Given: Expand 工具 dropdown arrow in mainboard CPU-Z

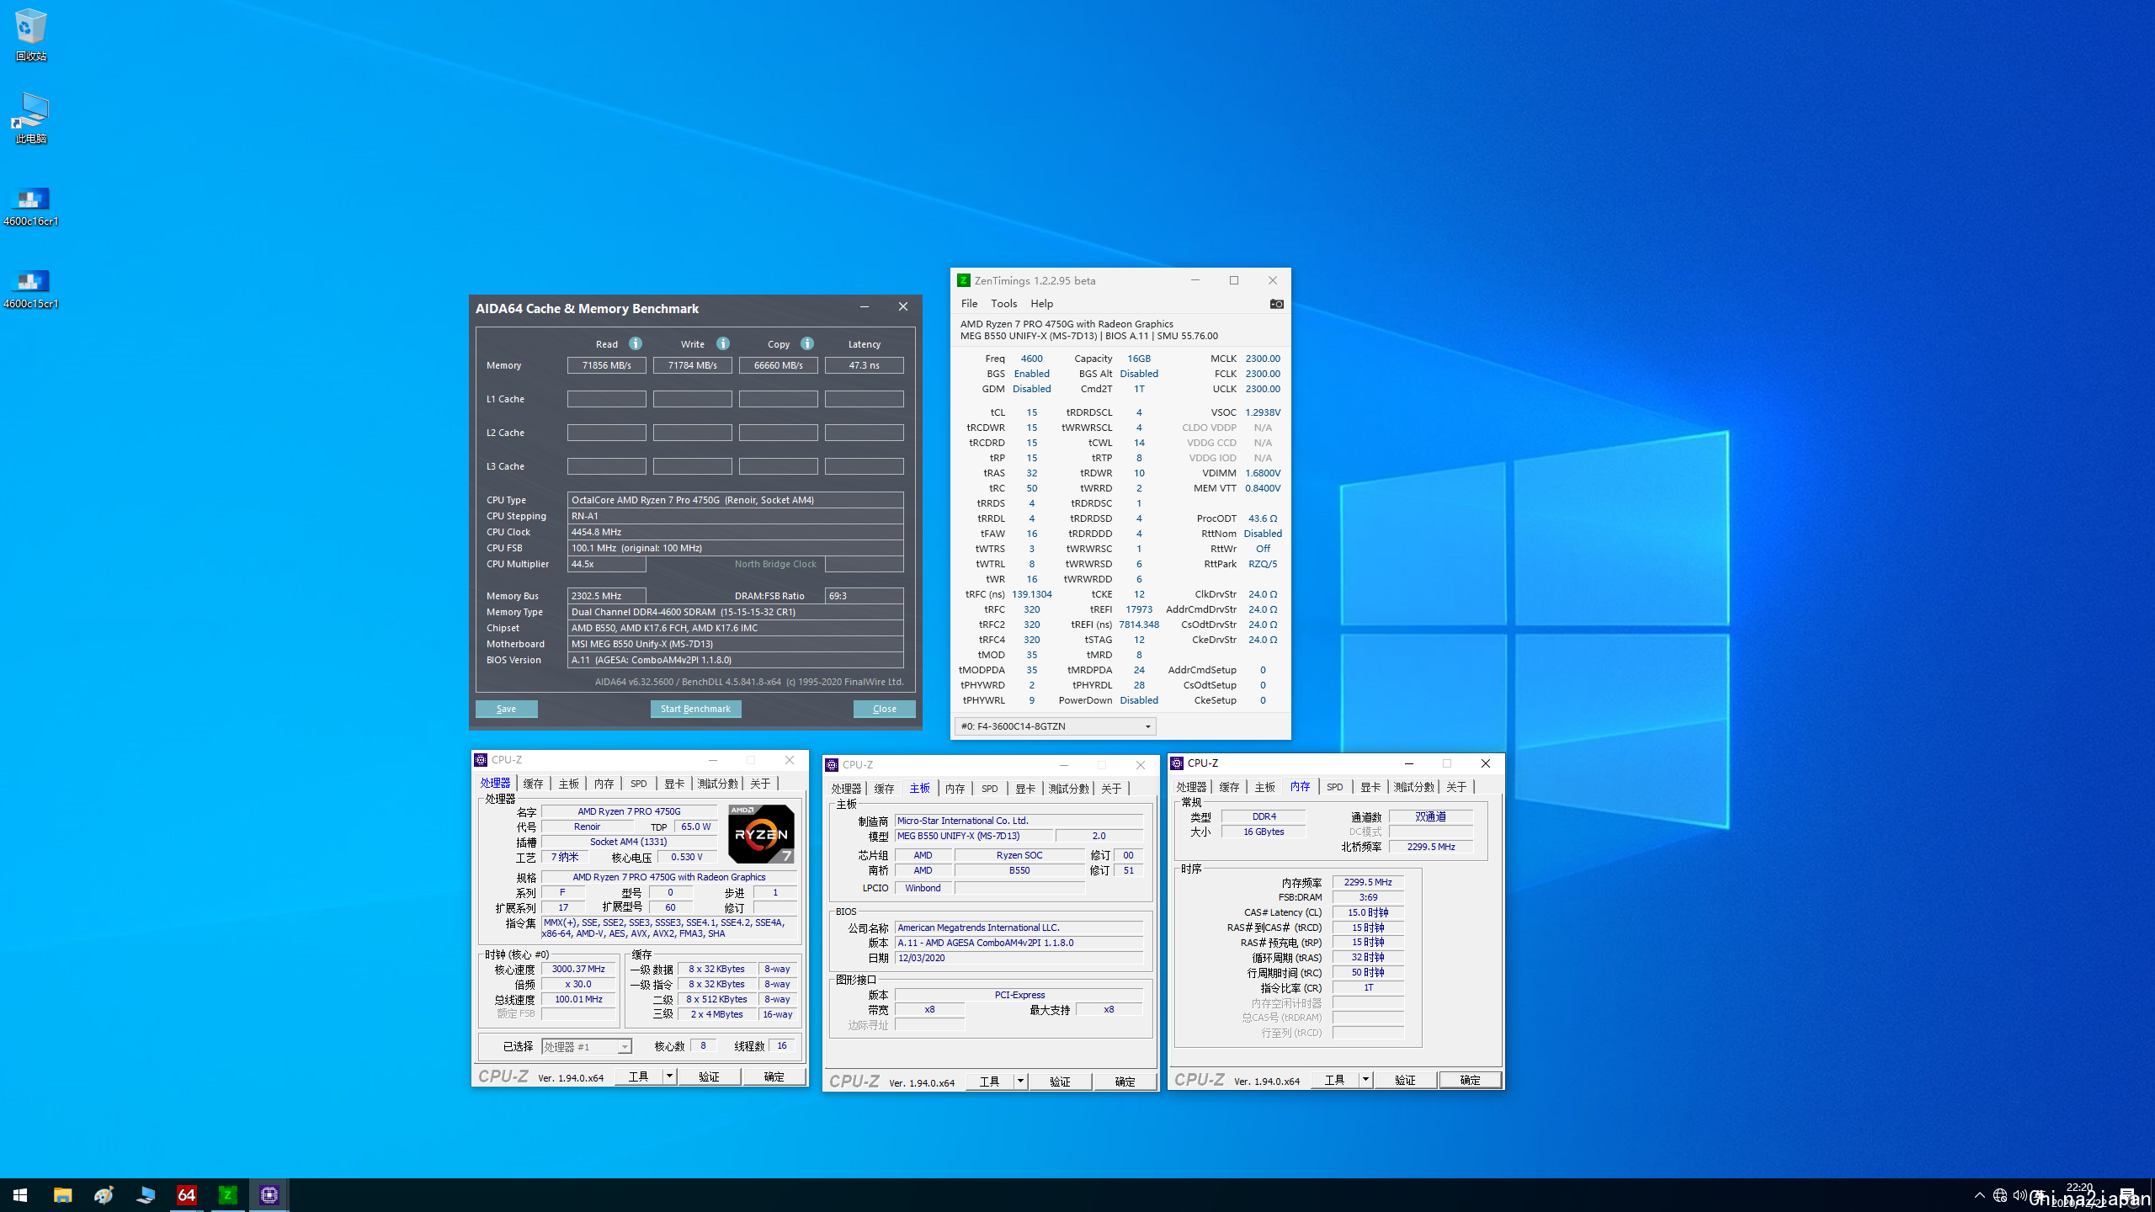Looking at the screenshot, I should (1020, 1082).
